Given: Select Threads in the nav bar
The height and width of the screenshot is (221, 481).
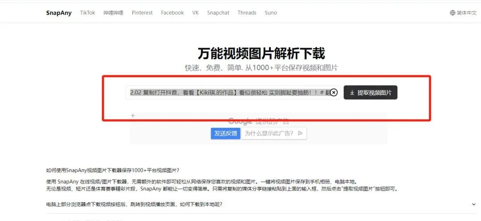Looking at the screenshot, I should [247, 13].
